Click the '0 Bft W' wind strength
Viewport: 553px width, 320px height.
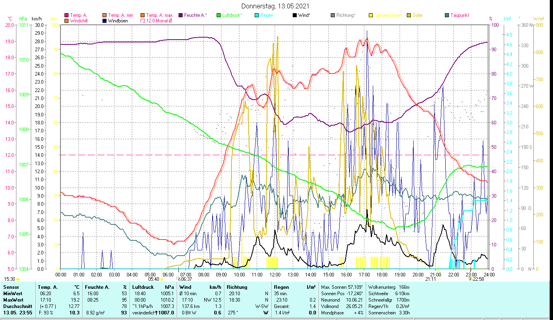tap(189, 313)
